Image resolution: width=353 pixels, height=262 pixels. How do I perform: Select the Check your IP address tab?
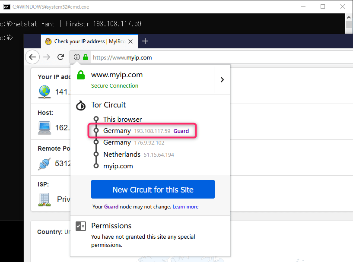point(89,41)
